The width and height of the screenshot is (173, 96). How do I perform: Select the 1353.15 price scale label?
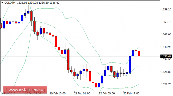166,22
